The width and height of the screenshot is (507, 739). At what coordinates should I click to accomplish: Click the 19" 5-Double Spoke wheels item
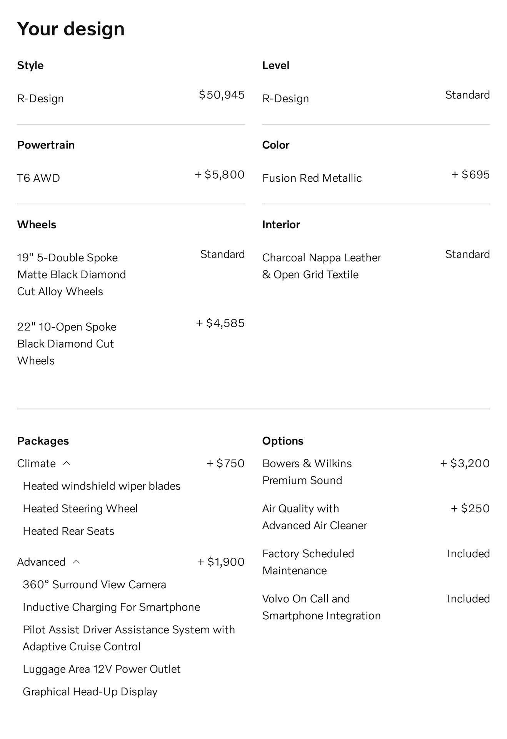click(x=71, y=274)
